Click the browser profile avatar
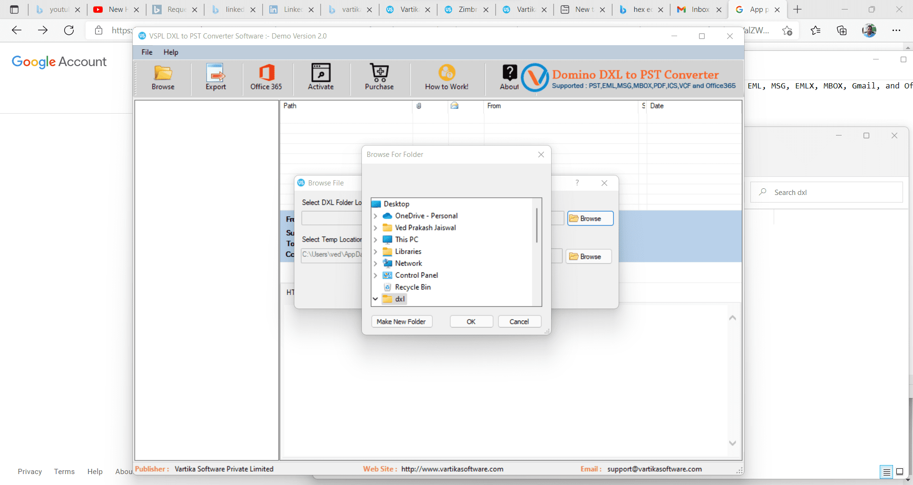 click(869, 30)
